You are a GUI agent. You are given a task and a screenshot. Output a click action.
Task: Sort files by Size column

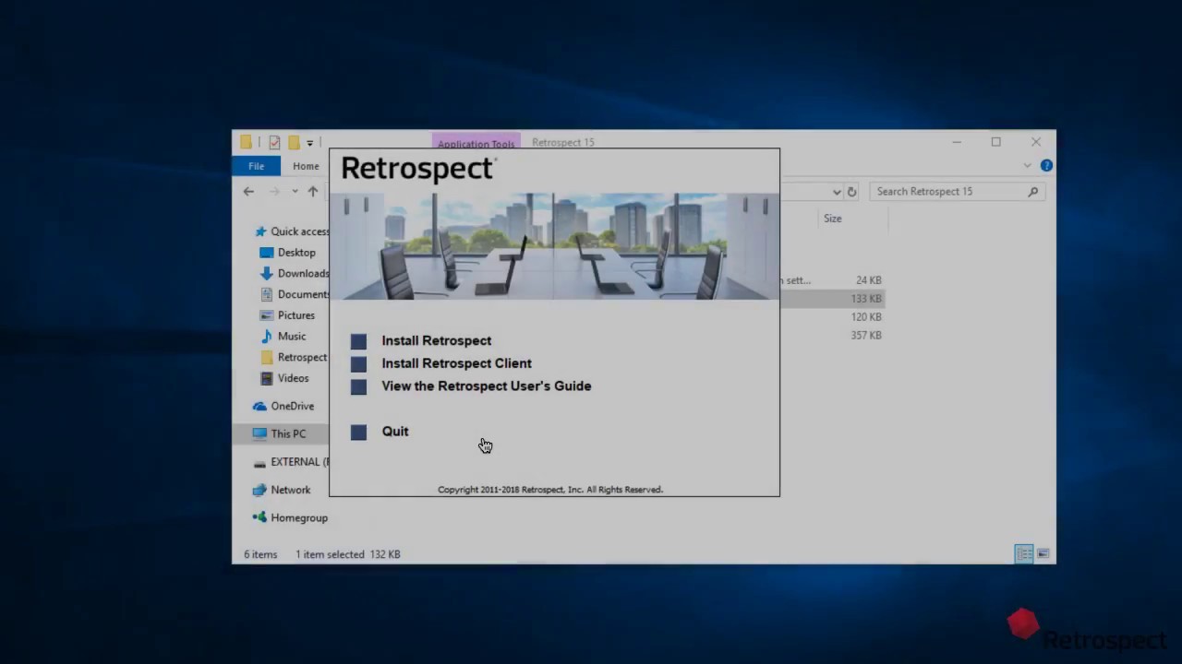(832, 219)
